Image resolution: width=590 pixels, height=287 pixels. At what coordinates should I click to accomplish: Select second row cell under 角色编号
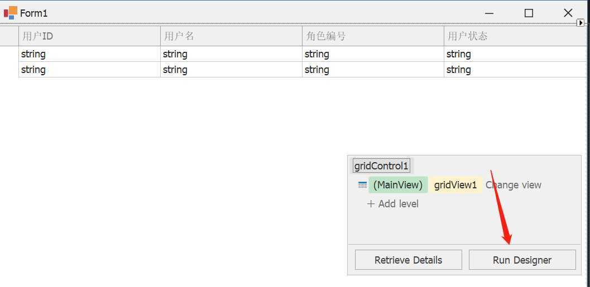373,70
